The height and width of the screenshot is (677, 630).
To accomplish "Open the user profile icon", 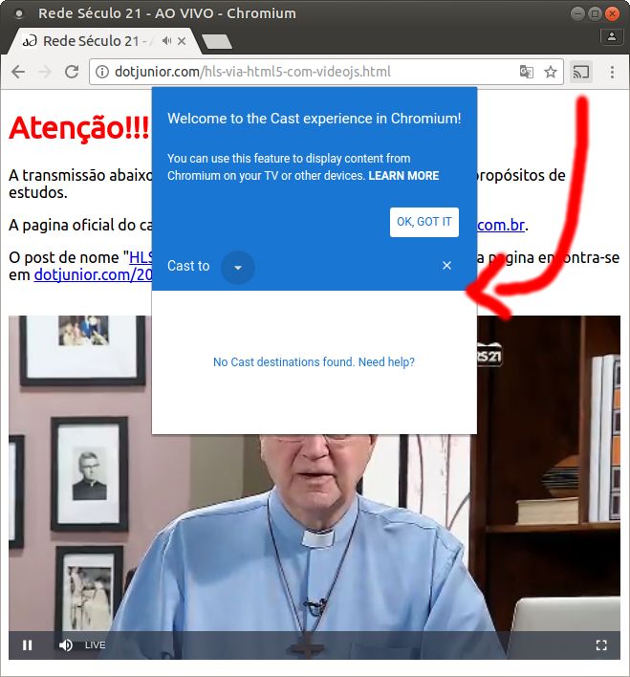I will pos(612,36).
